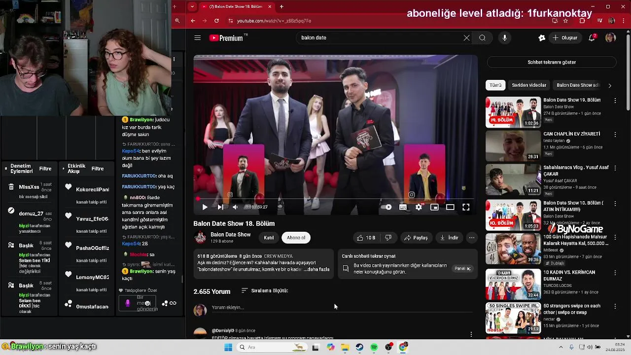
Task: Click the Chrome address bar URL
Action: [x=274, y=21]
